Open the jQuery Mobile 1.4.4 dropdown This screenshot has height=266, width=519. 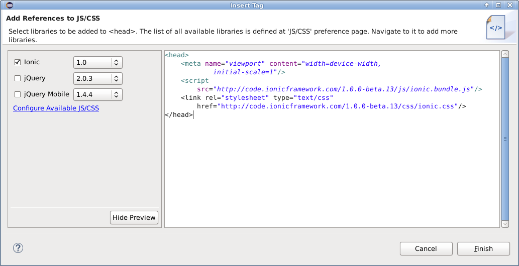[x=97, y=95]
